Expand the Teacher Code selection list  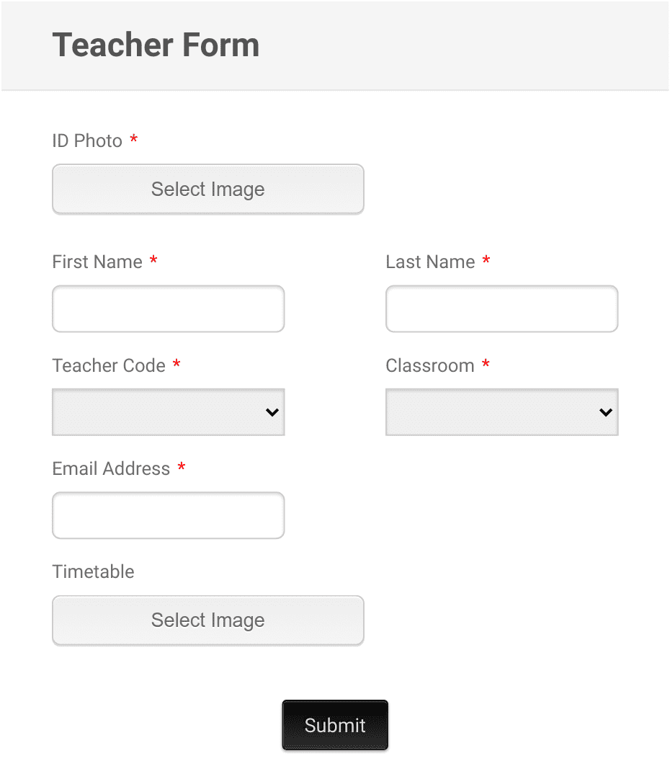[168, 412]
